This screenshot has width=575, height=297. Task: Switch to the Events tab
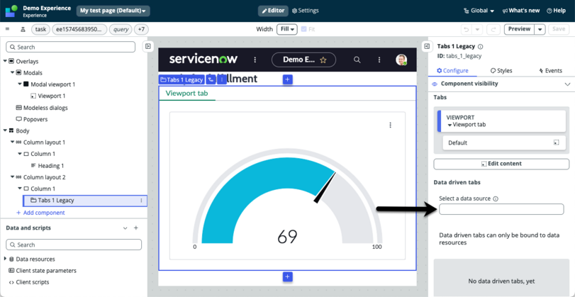[550, 71]
